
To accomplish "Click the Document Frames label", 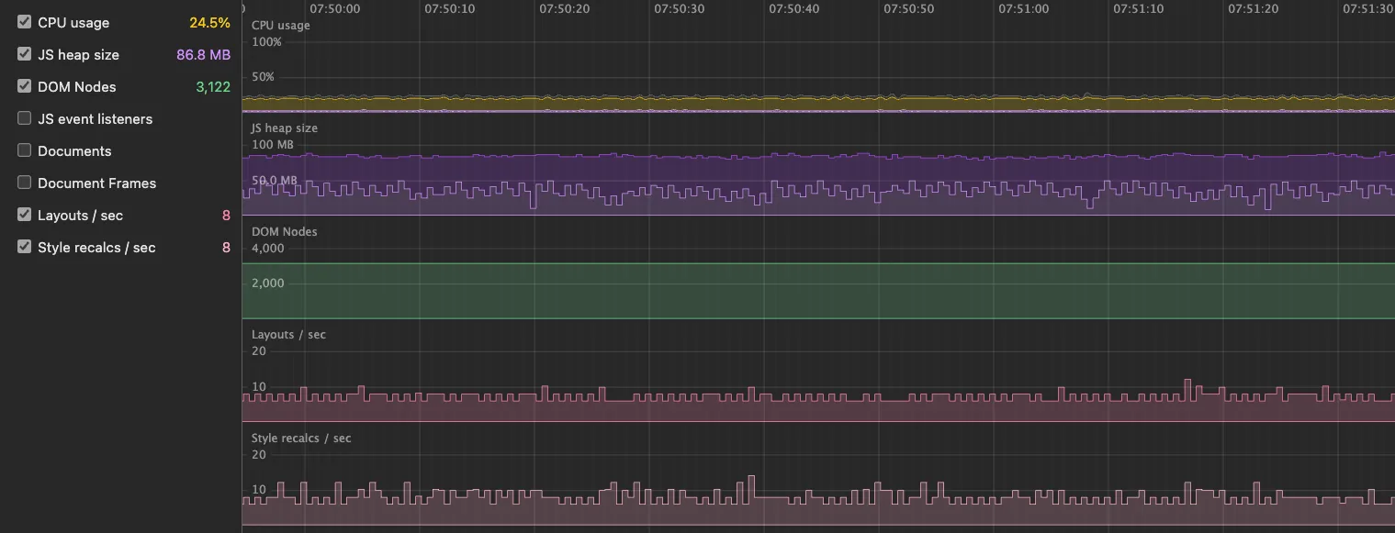I will click(x=97, y=183).
